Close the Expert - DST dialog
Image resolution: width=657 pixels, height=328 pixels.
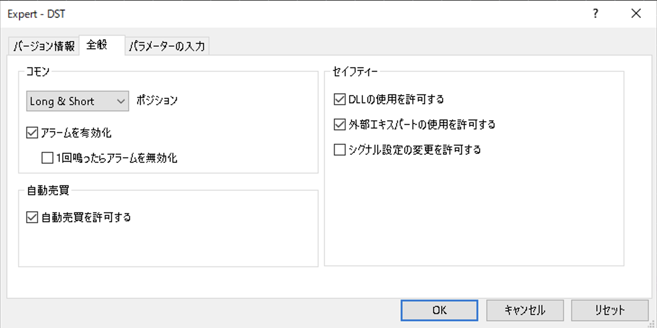point(636,14)
